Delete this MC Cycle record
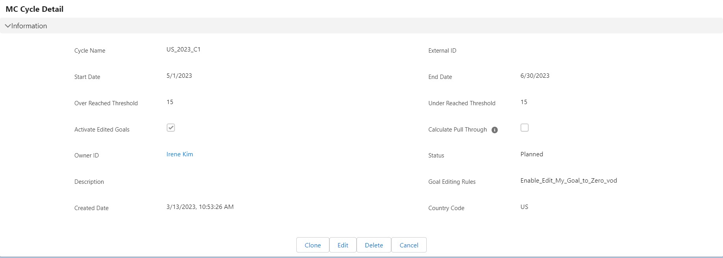723x258 pixels. (x=374, y=245)
